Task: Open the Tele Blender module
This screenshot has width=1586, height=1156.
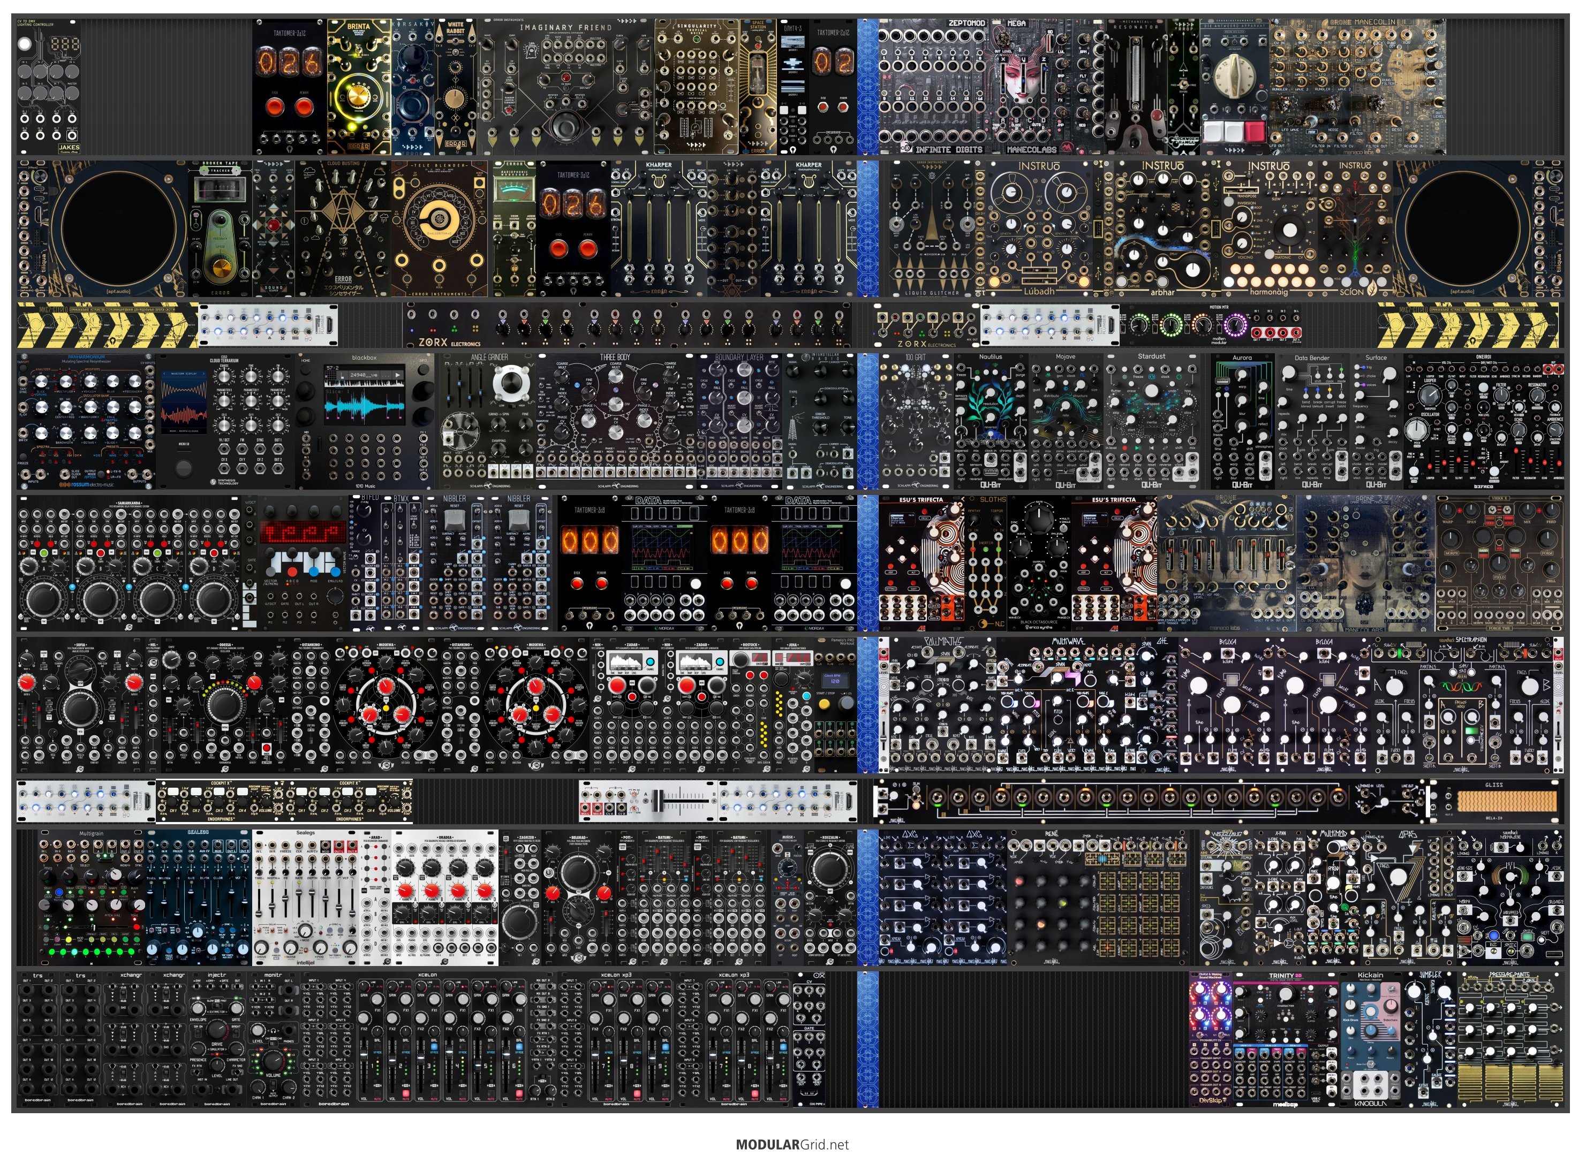Action: click(440, 229)
